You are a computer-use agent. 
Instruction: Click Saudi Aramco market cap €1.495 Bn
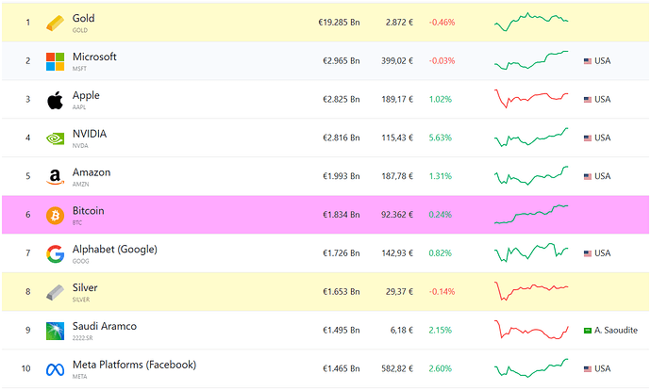[x=342, y=331]
